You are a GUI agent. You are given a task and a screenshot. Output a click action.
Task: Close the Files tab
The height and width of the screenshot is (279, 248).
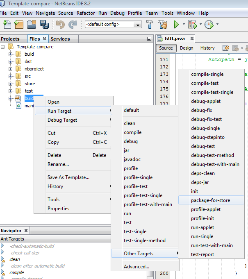pos(44,39)
